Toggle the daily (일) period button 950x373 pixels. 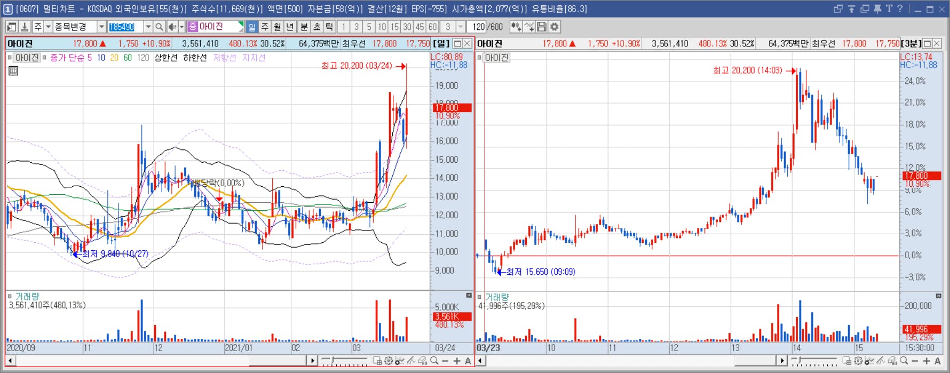(252, 27)
